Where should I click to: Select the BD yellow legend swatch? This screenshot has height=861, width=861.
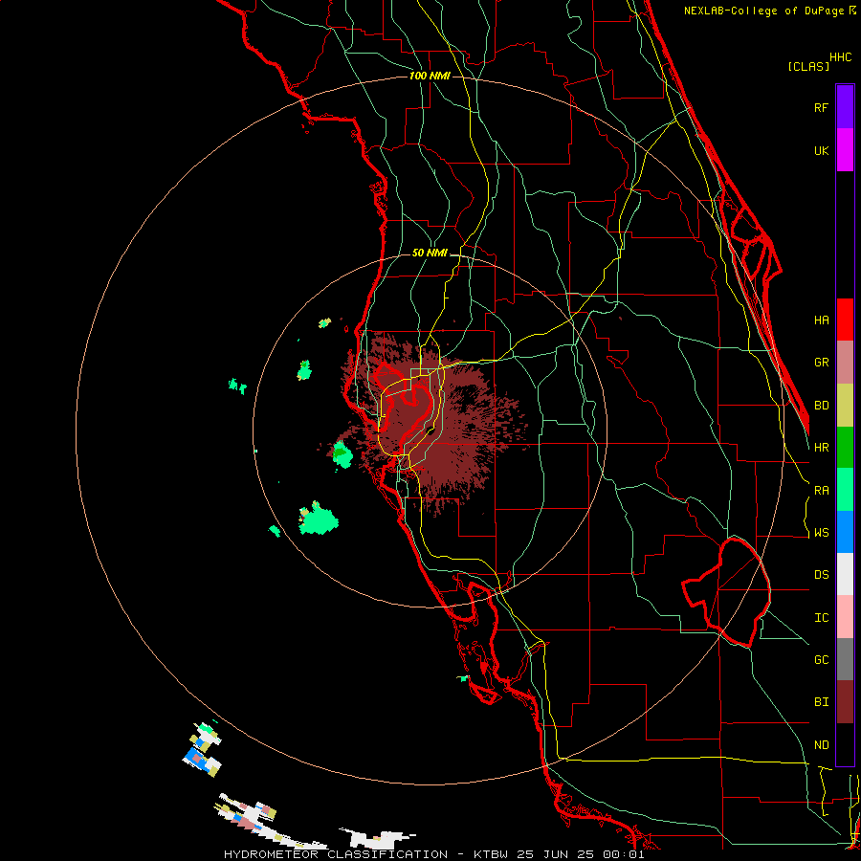click(x=845, y=405)
